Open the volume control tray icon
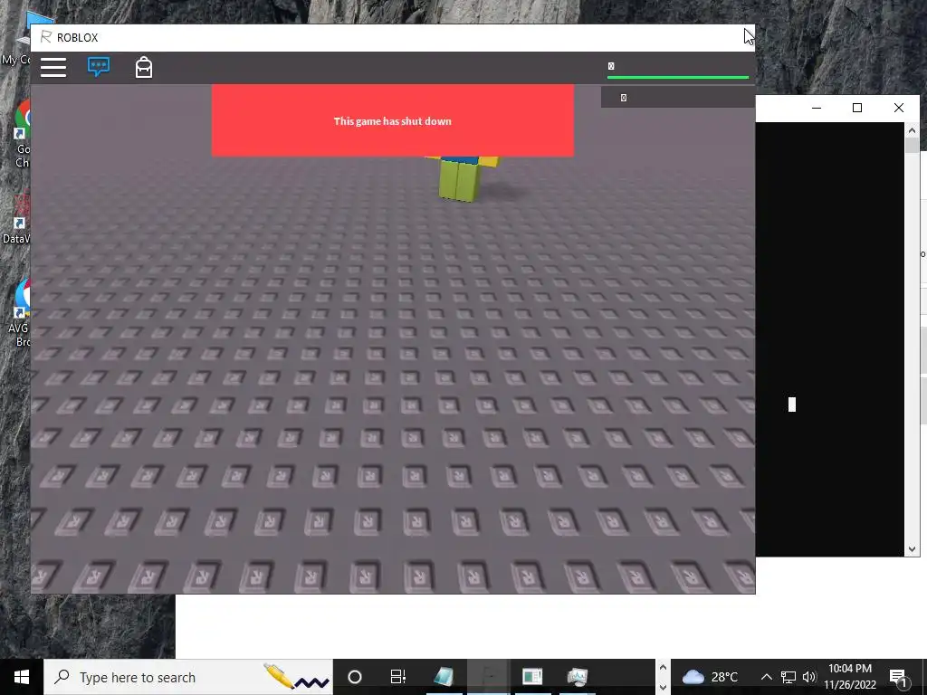Viewport: 927px width, 695px height. coord(809,677)
